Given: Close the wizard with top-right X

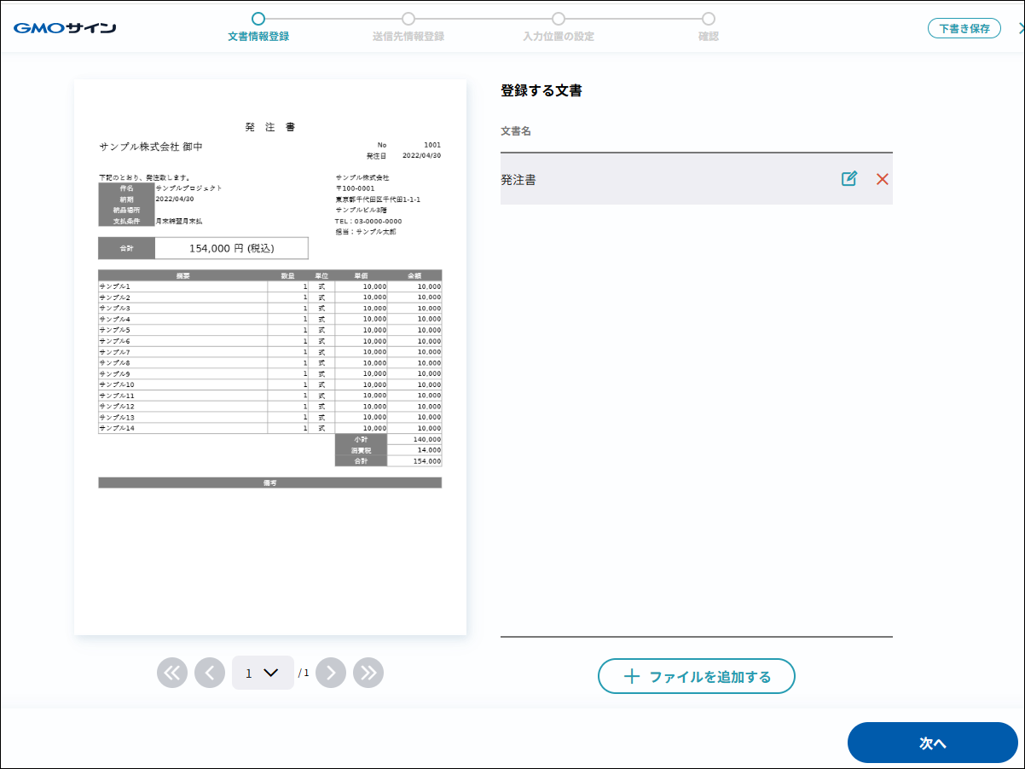Looking at the screenshot, I should 1020,28.
